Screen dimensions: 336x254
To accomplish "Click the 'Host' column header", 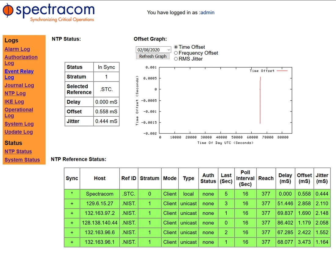I will tap(100, 178).
